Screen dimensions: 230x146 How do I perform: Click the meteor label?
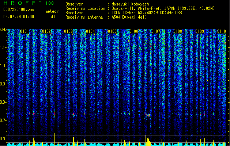tap(52, 11)
